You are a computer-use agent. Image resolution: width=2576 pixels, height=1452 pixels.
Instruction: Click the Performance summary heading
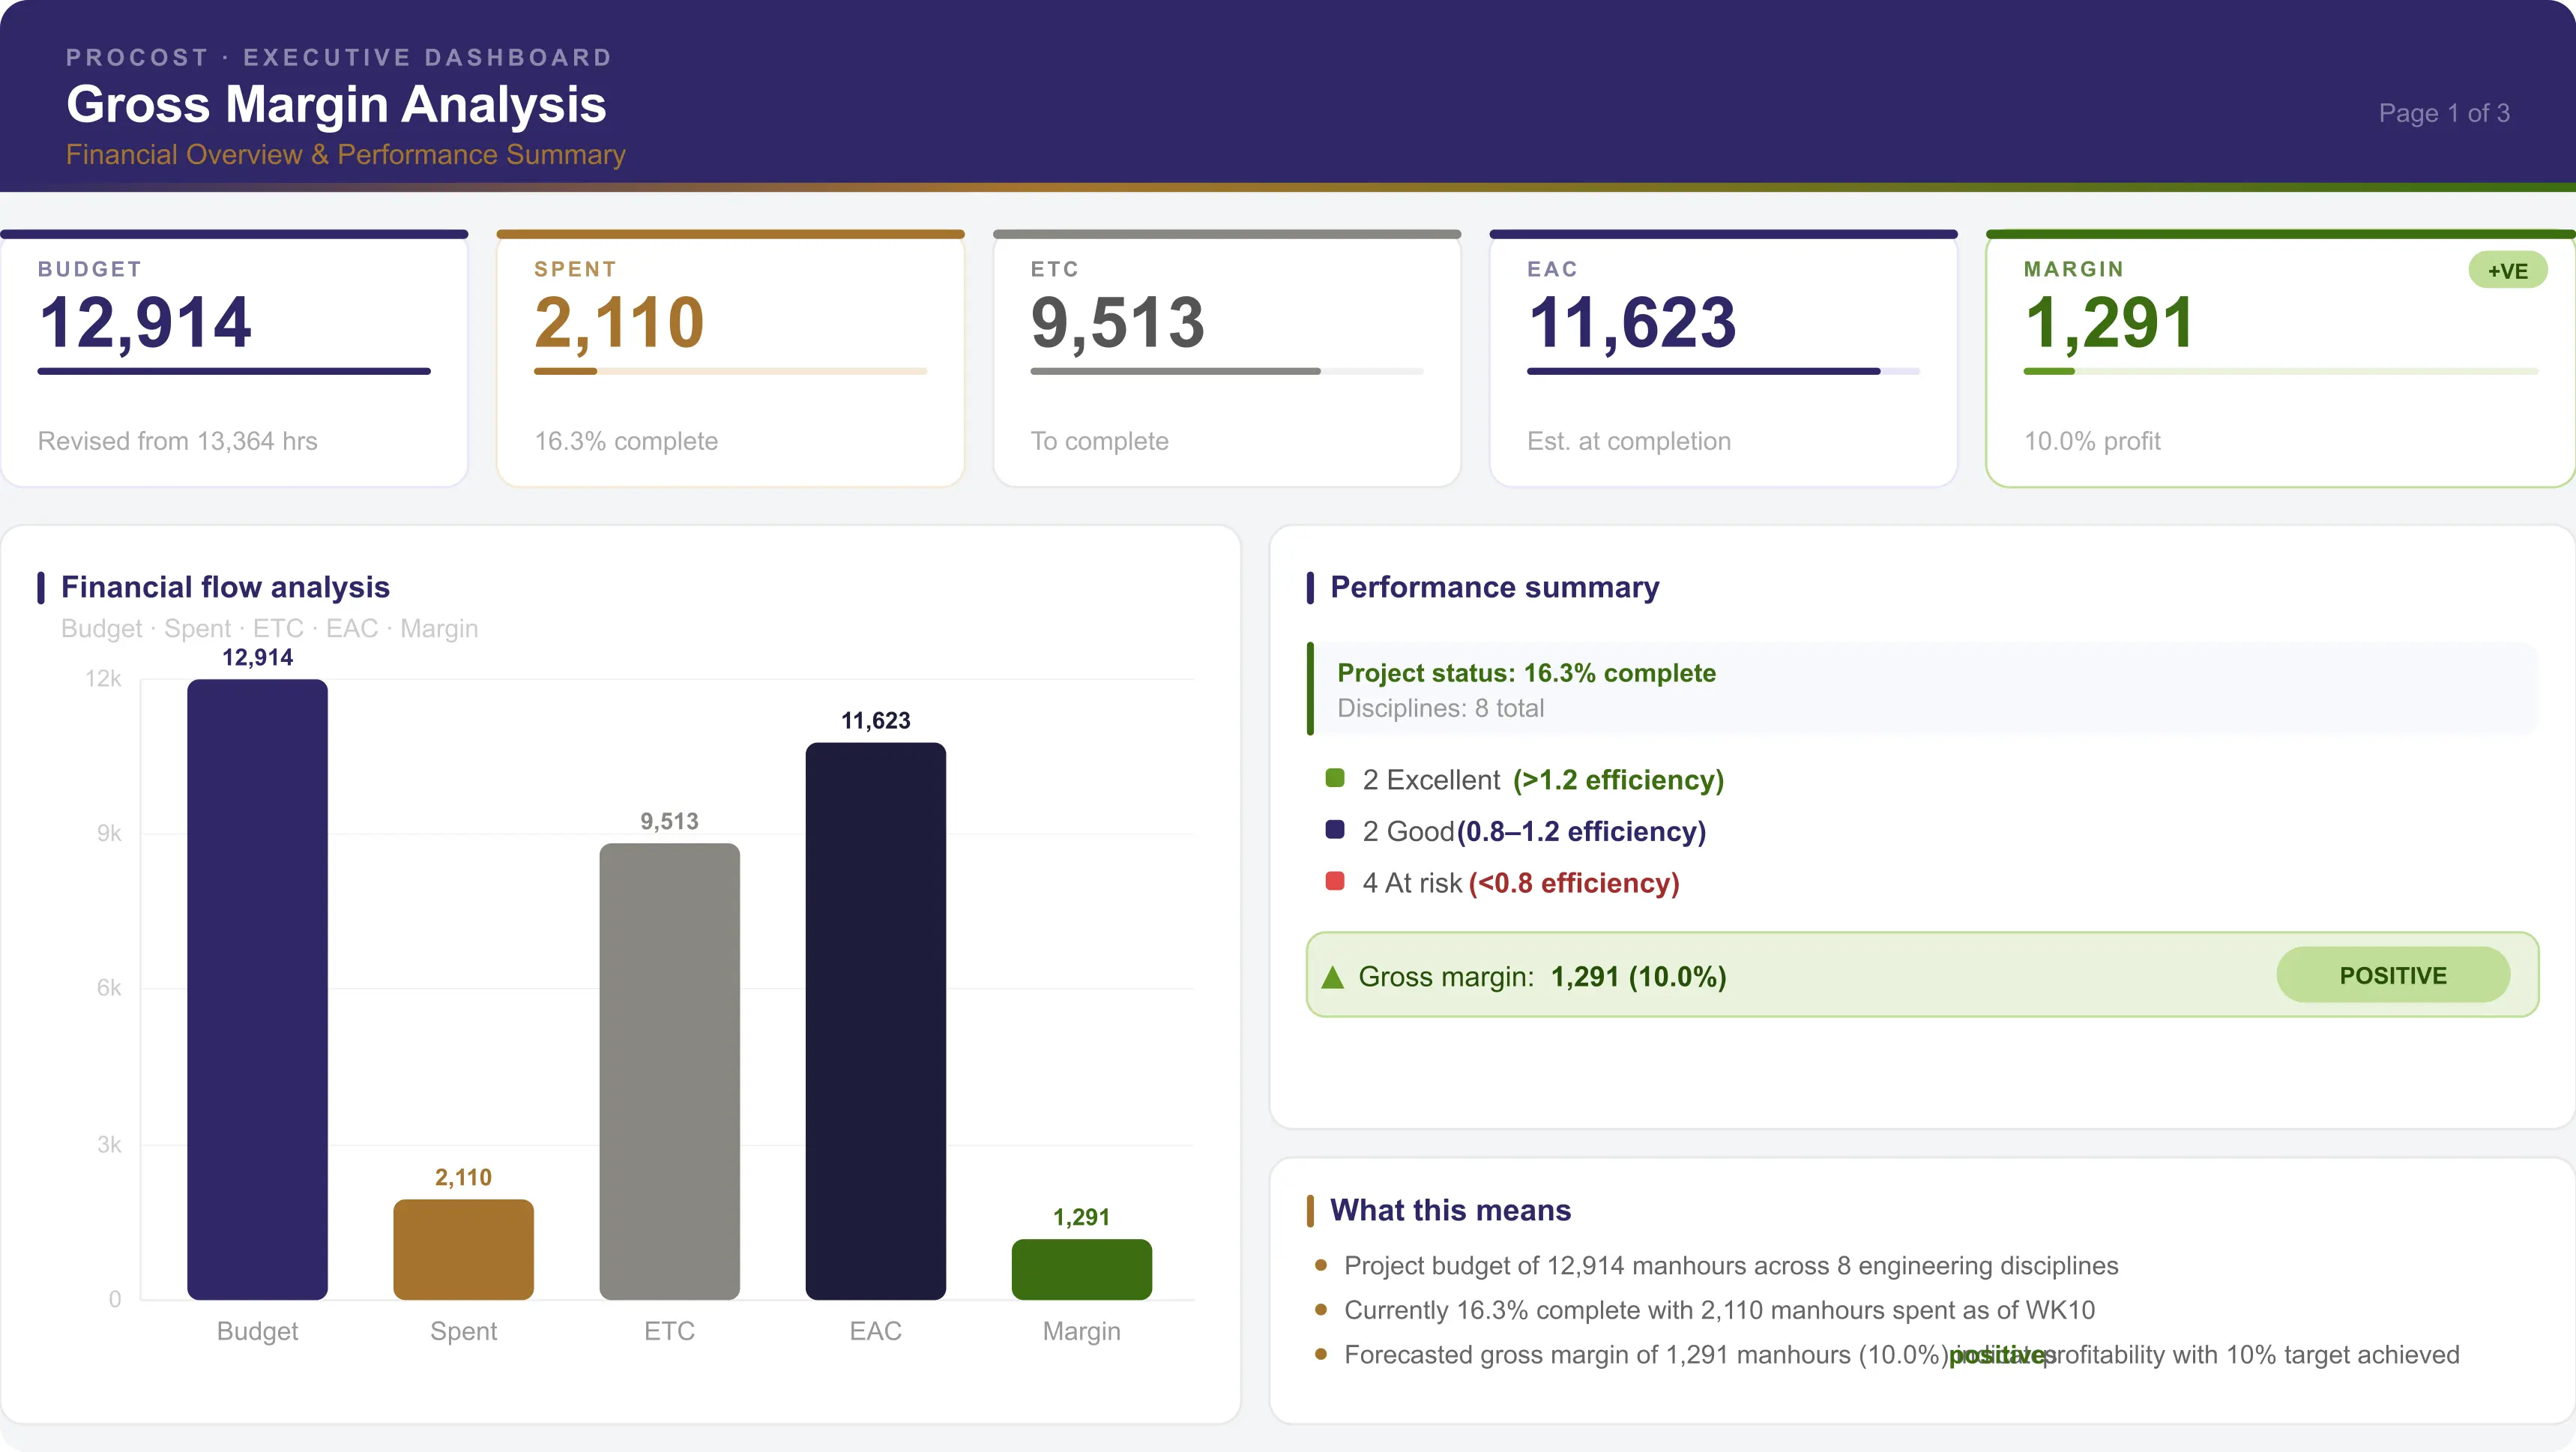pyautogui.click(x=1494, y=587)
